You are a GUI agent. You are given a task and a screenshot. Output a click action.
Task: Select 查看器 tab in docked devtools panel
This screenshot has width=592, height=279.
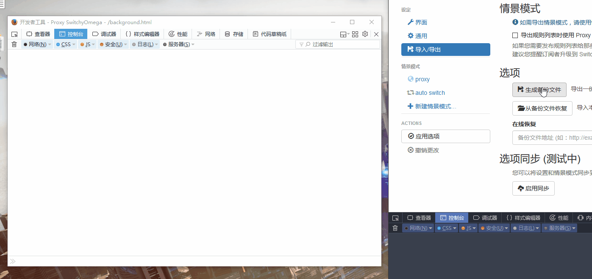click(x=419, y=218)
